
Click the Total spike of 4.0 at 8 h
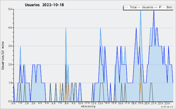[x=66, y=28]
